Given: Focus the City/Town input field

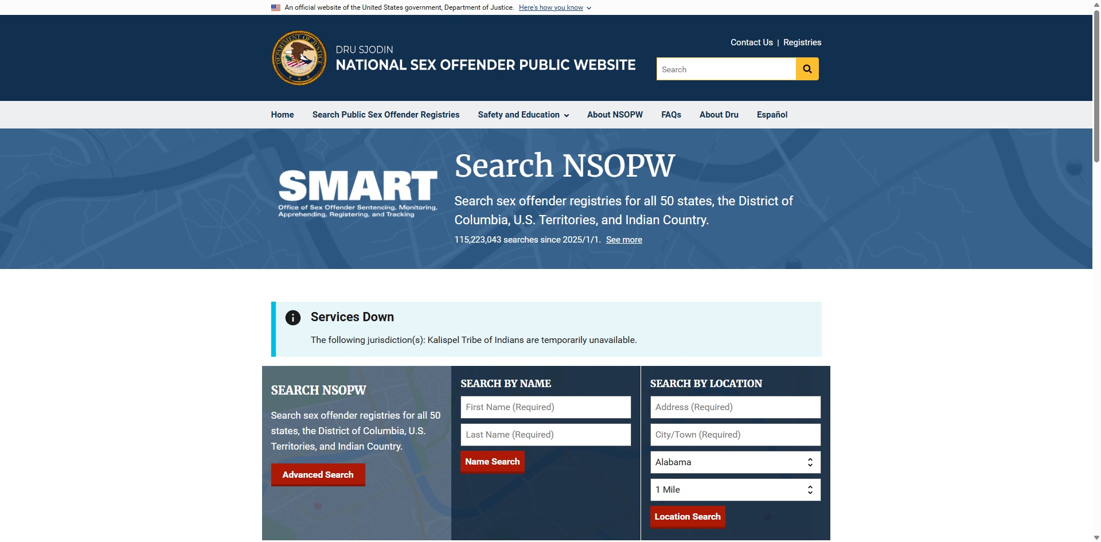Looking at the screenshot, I should [735, 435].
